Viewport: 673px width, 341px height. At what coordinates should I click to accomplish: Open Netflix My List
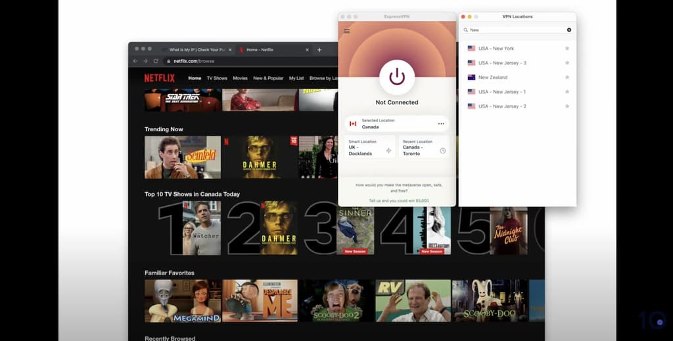296,79
